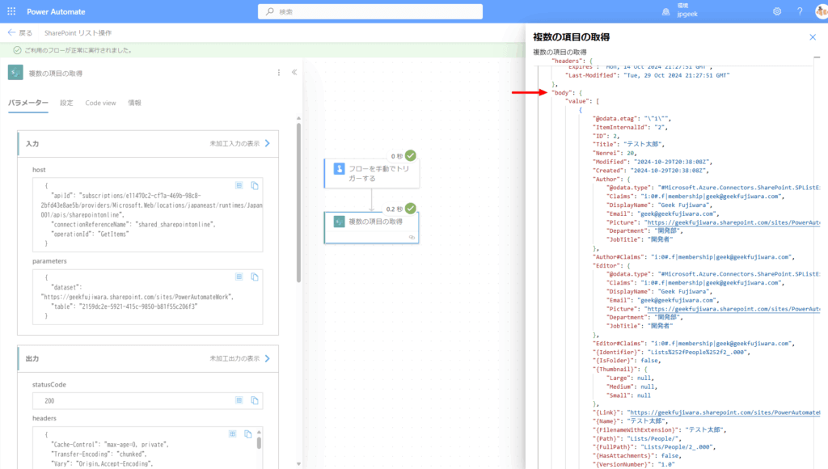Viewport: 828px width, 469px height.
Task: Click the 入力 section header
Action: [148, 144]
